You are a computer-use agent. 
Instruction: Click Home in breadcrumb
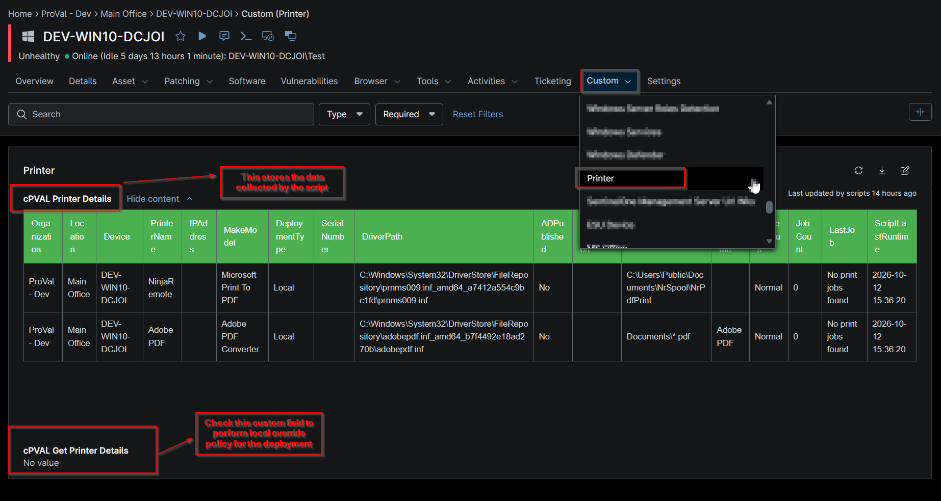click(x=20, y=14)
